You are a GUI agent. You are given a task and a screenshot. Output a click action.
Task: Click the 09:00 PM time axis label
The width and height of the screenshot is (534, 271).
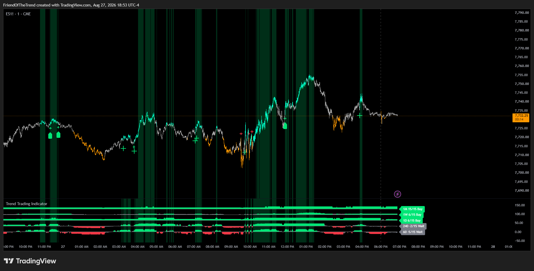click(437, 247)
